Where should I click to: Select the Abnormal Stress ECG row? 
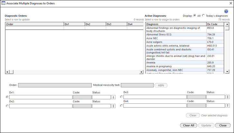click(185, 34)
